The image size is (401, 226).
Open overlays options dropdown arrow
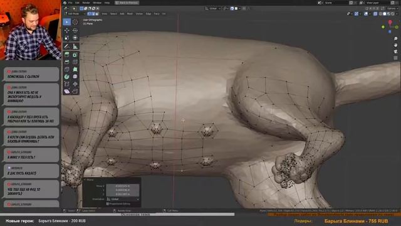coord(370,14)
